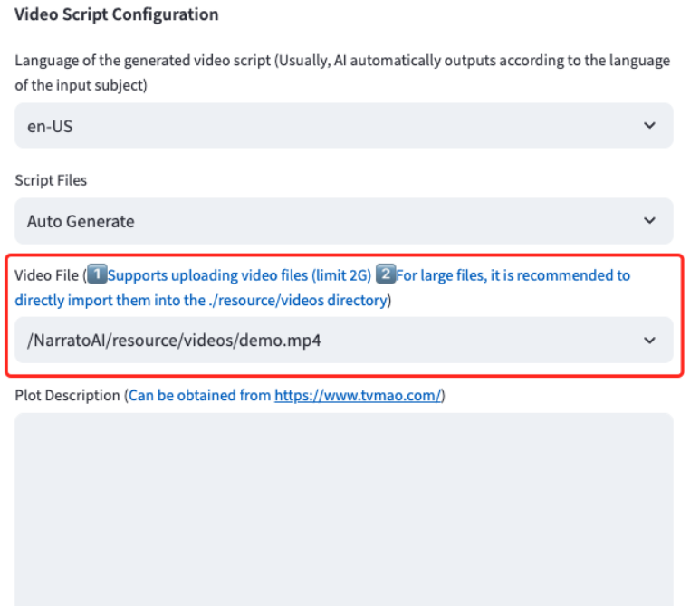
Task: Open the tvmao.com link
Action: tap(358, 396)
